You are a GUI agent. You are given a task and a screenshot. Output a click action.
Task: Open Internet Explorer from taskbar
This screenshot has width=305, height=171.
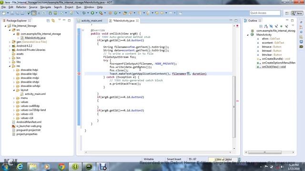click(x=20, y=167)
